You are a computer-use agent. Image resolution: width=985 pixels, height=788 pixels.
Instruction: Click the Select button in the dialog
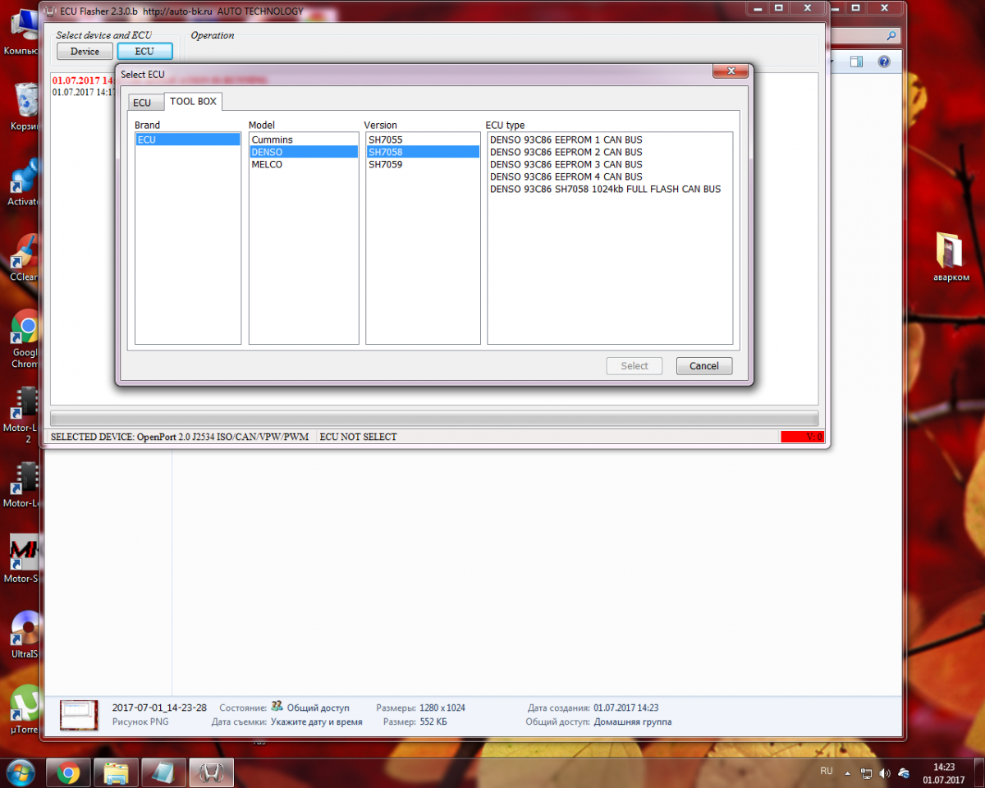(x=635, y=366)
